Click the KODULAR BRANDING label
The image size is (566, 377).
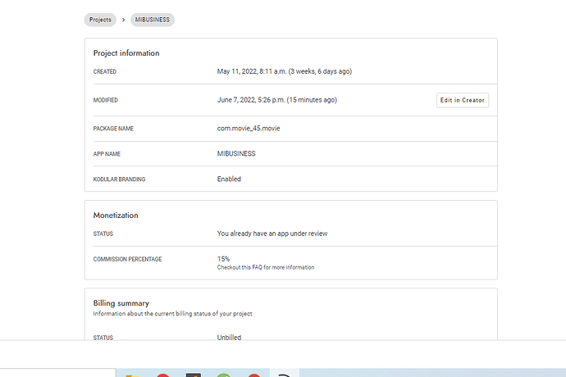tap(119, 179)
